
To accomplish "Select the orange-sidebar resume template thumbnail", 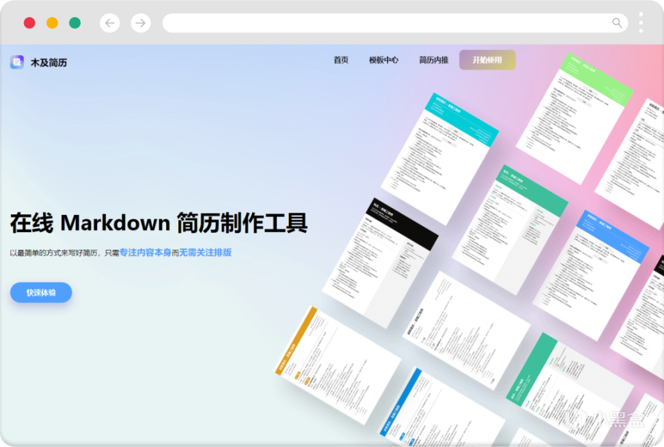I will click(337, 366).
